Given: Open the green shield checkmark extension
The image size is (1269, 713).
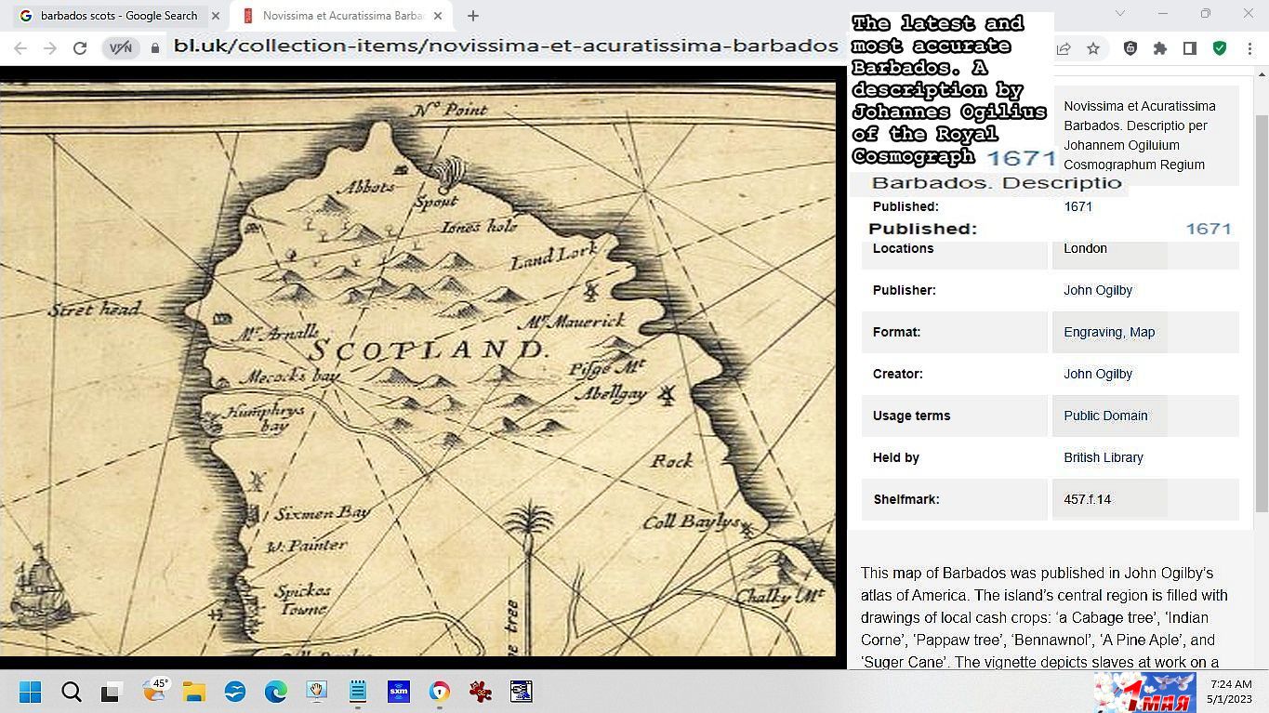Looking at the screenshot, I should click(x=1220, y=48).
